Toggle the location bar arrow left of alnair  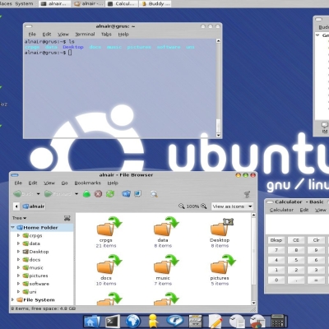tap(16, 206)
